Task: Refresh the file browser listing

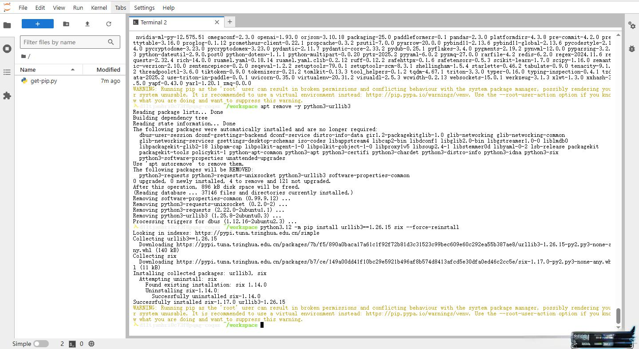Action: [x=108, y=24]
